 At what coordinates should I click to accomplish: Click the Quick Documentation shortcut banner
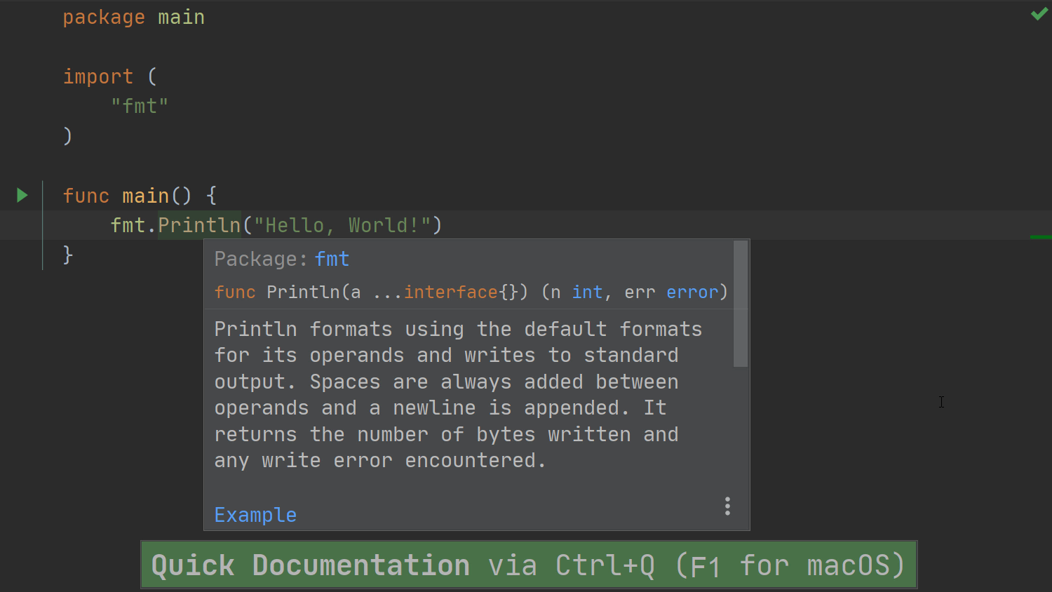click(529, 565)
